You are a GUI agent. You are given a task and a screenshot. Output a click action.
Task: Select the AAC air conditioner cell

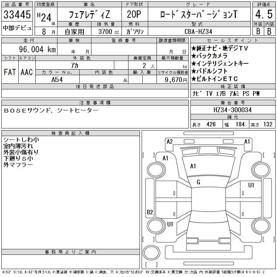click(x=27, y=72)
